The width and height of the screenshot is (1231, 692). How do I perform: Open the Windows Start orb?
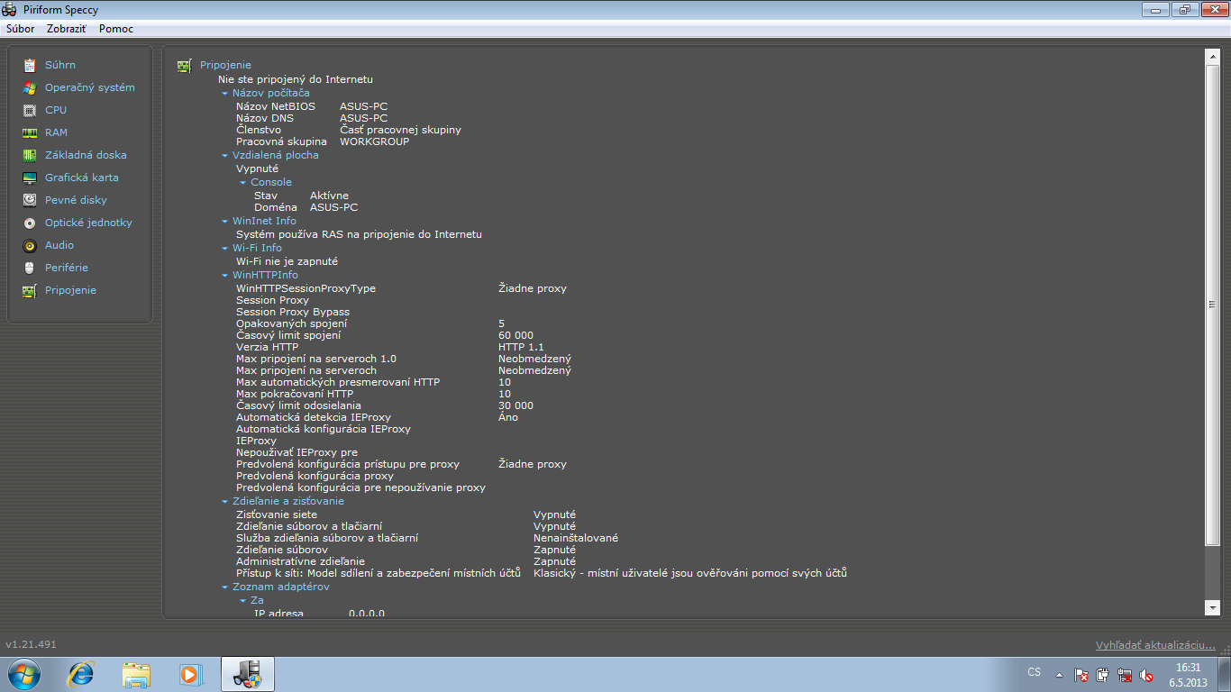coord(23,674)
